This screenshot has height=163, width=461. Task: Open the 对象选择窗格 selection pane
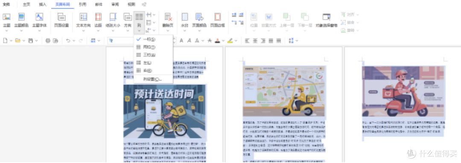coord(327,20)
